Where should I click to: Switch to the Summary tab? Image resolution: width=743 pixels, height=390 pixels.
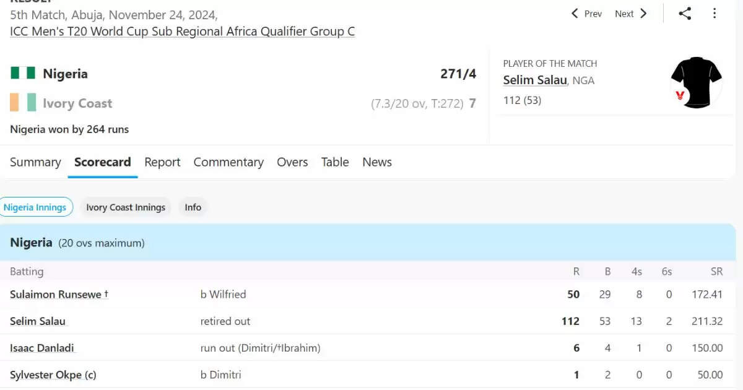tap(35, 162)
